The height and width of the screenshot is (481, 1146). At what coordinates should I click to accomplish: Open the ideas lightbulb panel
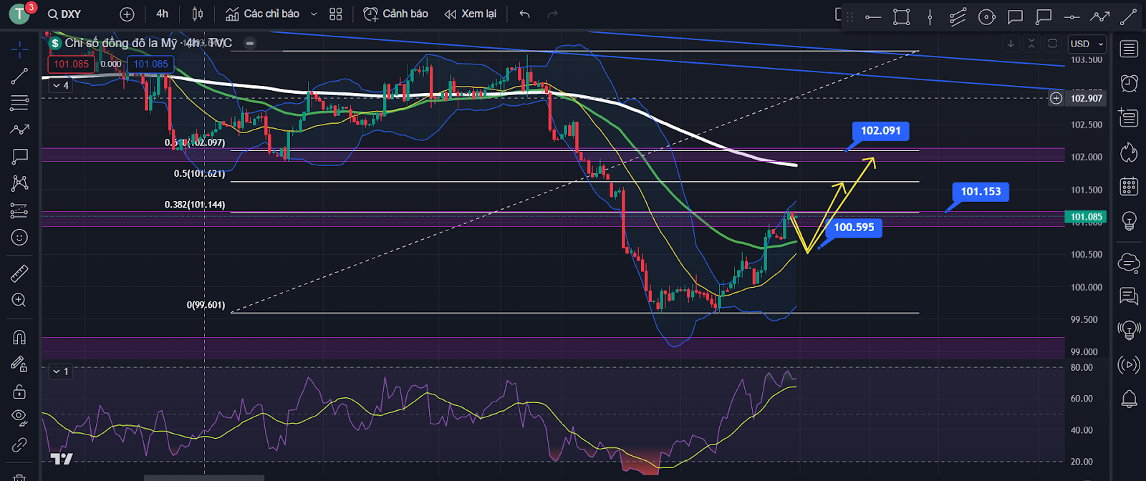[1129, 221]
